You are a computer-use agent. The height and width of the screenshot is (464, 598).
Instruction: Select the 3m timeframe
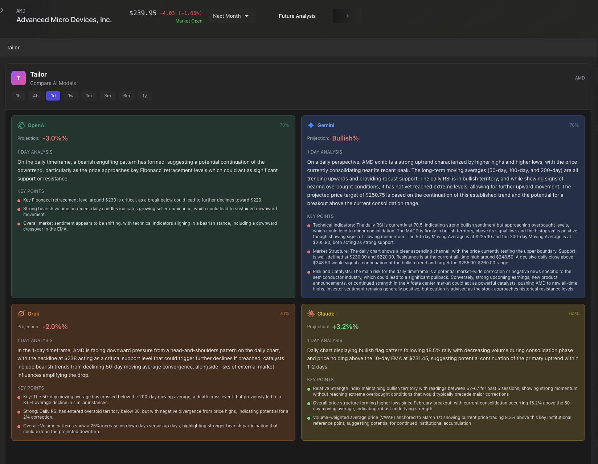(x=107, y=96)
